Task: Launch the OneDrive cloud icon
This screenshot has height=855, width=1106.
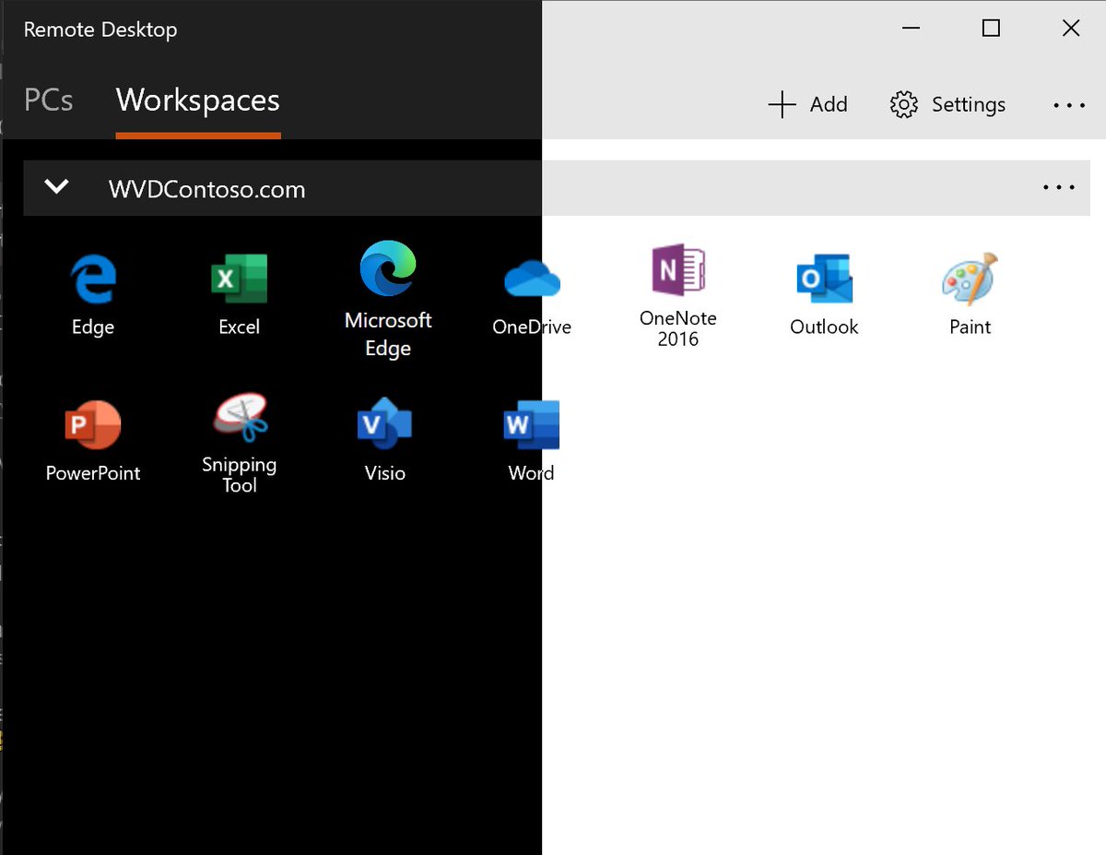Action: coord(533,279)
